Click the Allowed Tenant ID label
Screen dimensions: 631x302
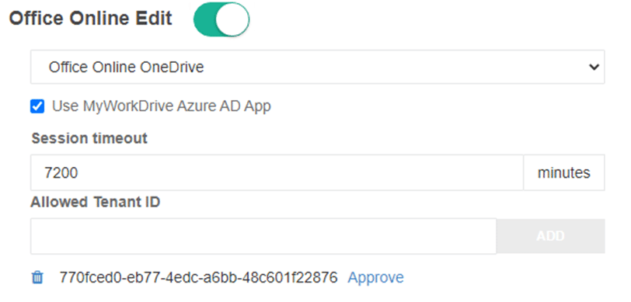coord(96,202)
